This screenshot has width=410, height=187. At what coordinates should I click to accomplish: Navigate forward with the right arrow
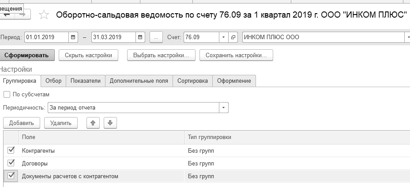point(22,15)
